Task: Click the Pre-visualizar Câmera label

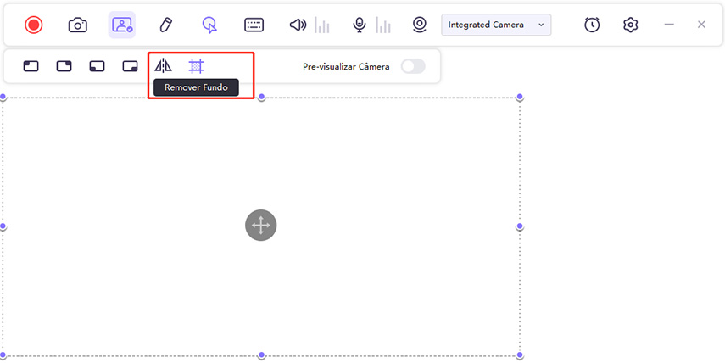Action: (x=346, y=67)
